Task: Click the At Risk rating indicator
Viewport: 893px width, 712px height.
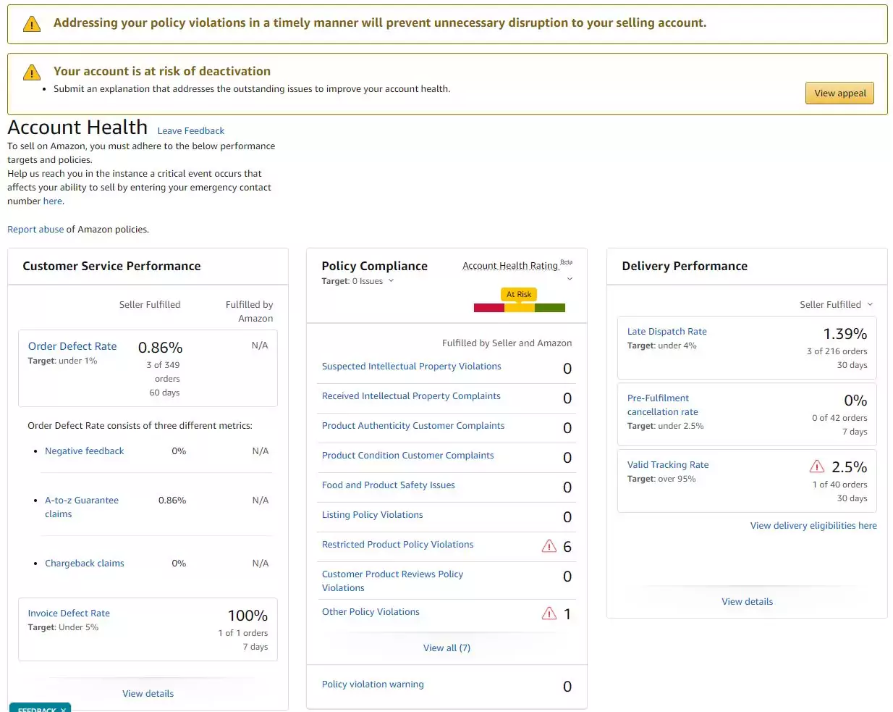Action: coord(518,294)
